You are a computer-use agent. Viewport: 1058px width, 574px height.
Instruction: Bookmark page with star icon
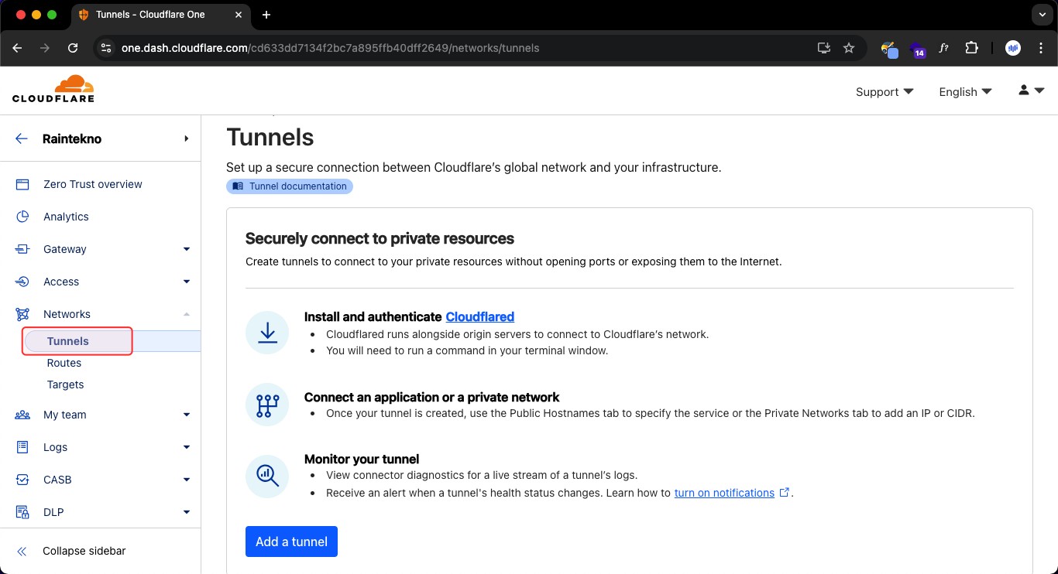(849, 48)
